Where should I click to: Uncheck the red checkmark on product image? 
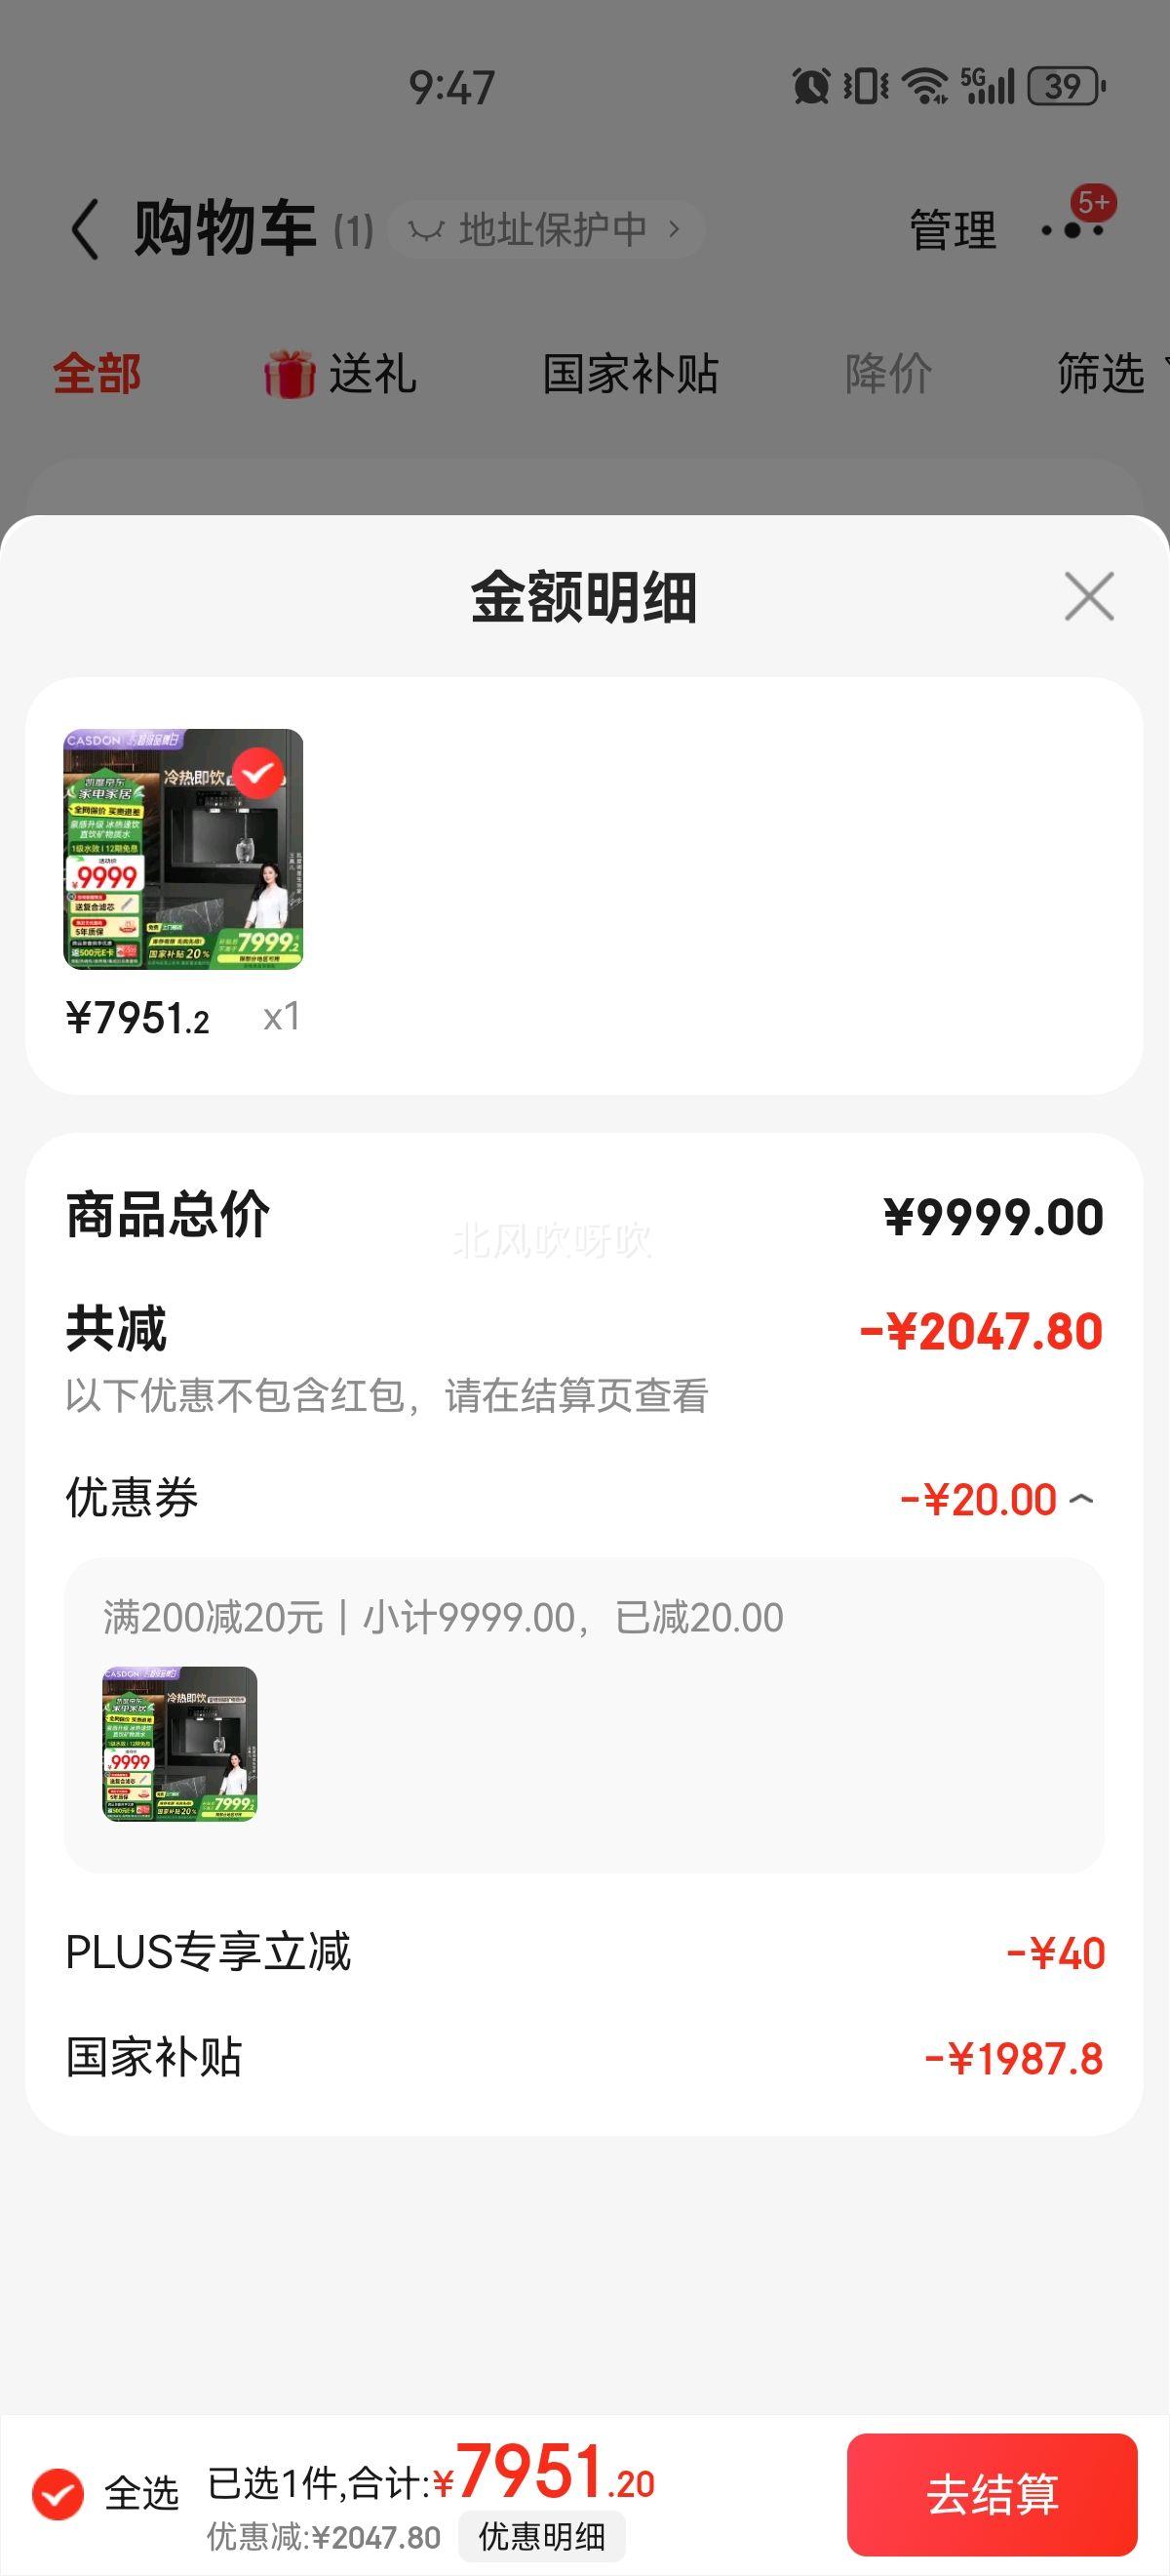tap(257, 773)
